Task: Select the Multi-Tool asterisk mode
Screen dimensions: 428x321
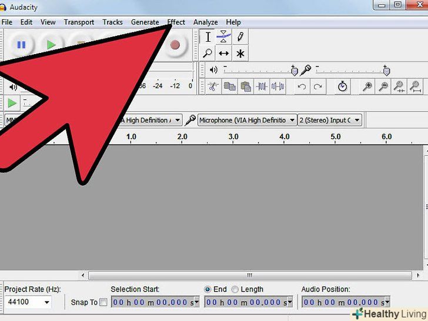Action: (x=240, y=53)
